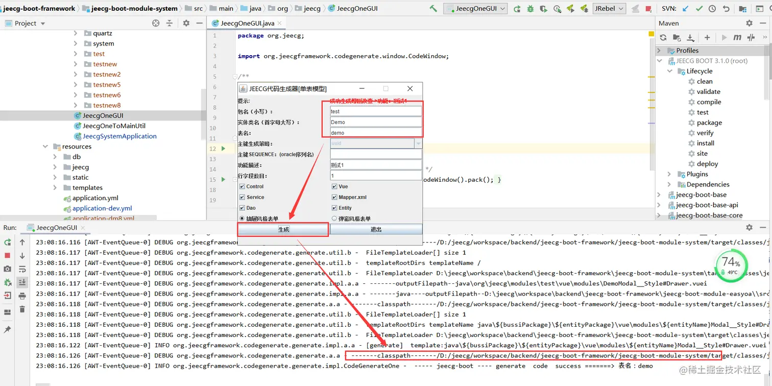The image size is (772, 386).
Task: Collapse the Lifecycle node in Maven
Action: point(669,71)
